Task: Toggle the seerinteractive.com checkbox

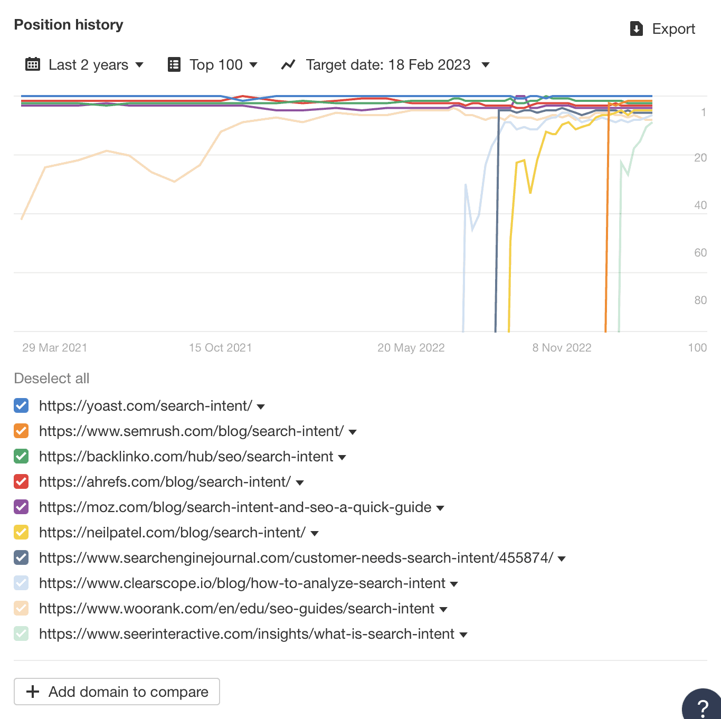Action: (21, 633)
